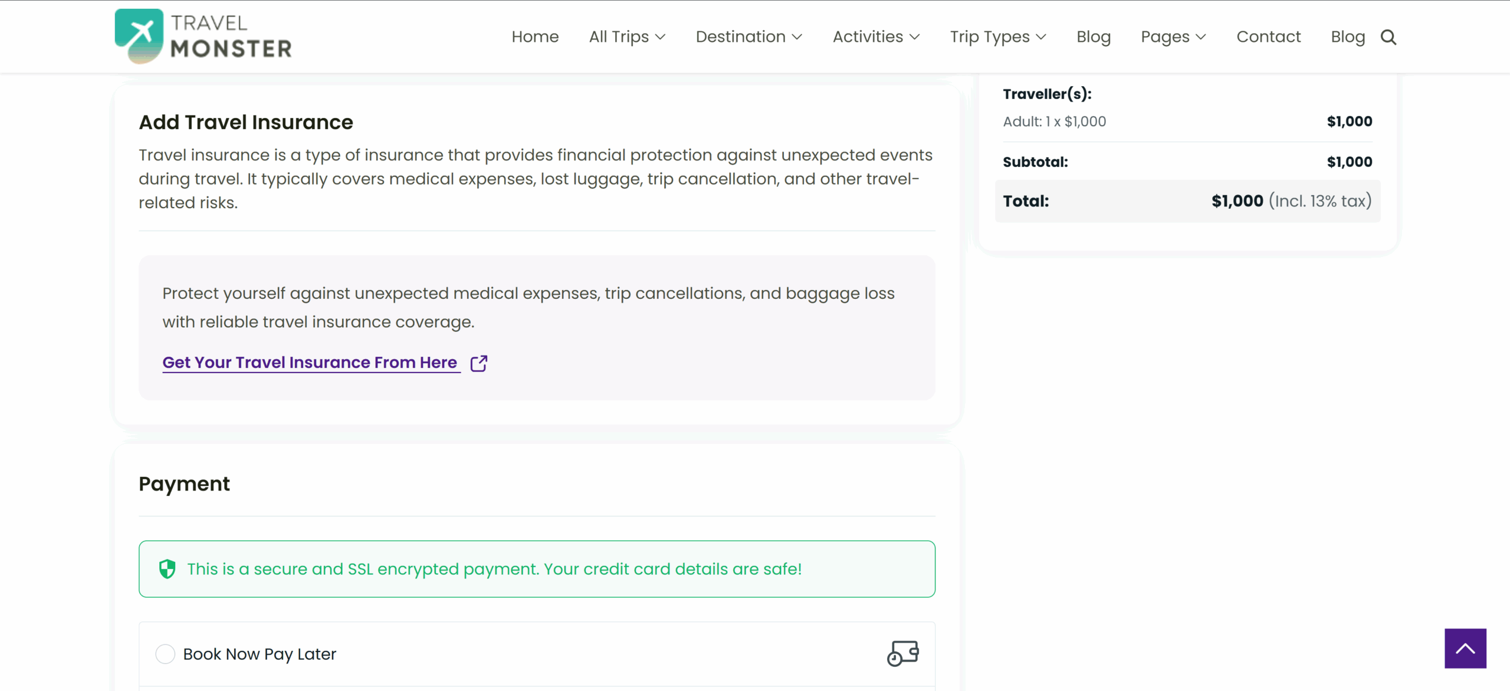Expand the Activities dropdown menu
Screen dimensions: 1510x691
[x=876, y=37]
